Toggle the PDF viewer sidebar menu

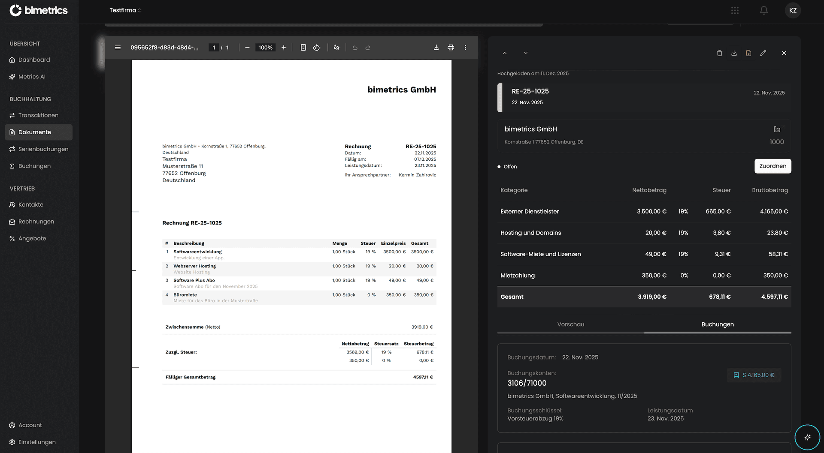(118, 48)
